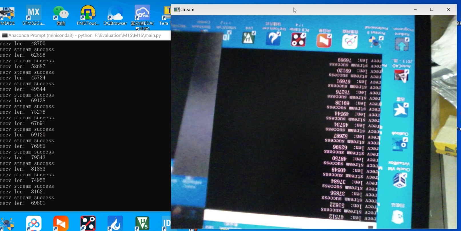Click the stream window title text
Image resolution: width=461 pixels, height=231 pixels.
tap(187, 10)
